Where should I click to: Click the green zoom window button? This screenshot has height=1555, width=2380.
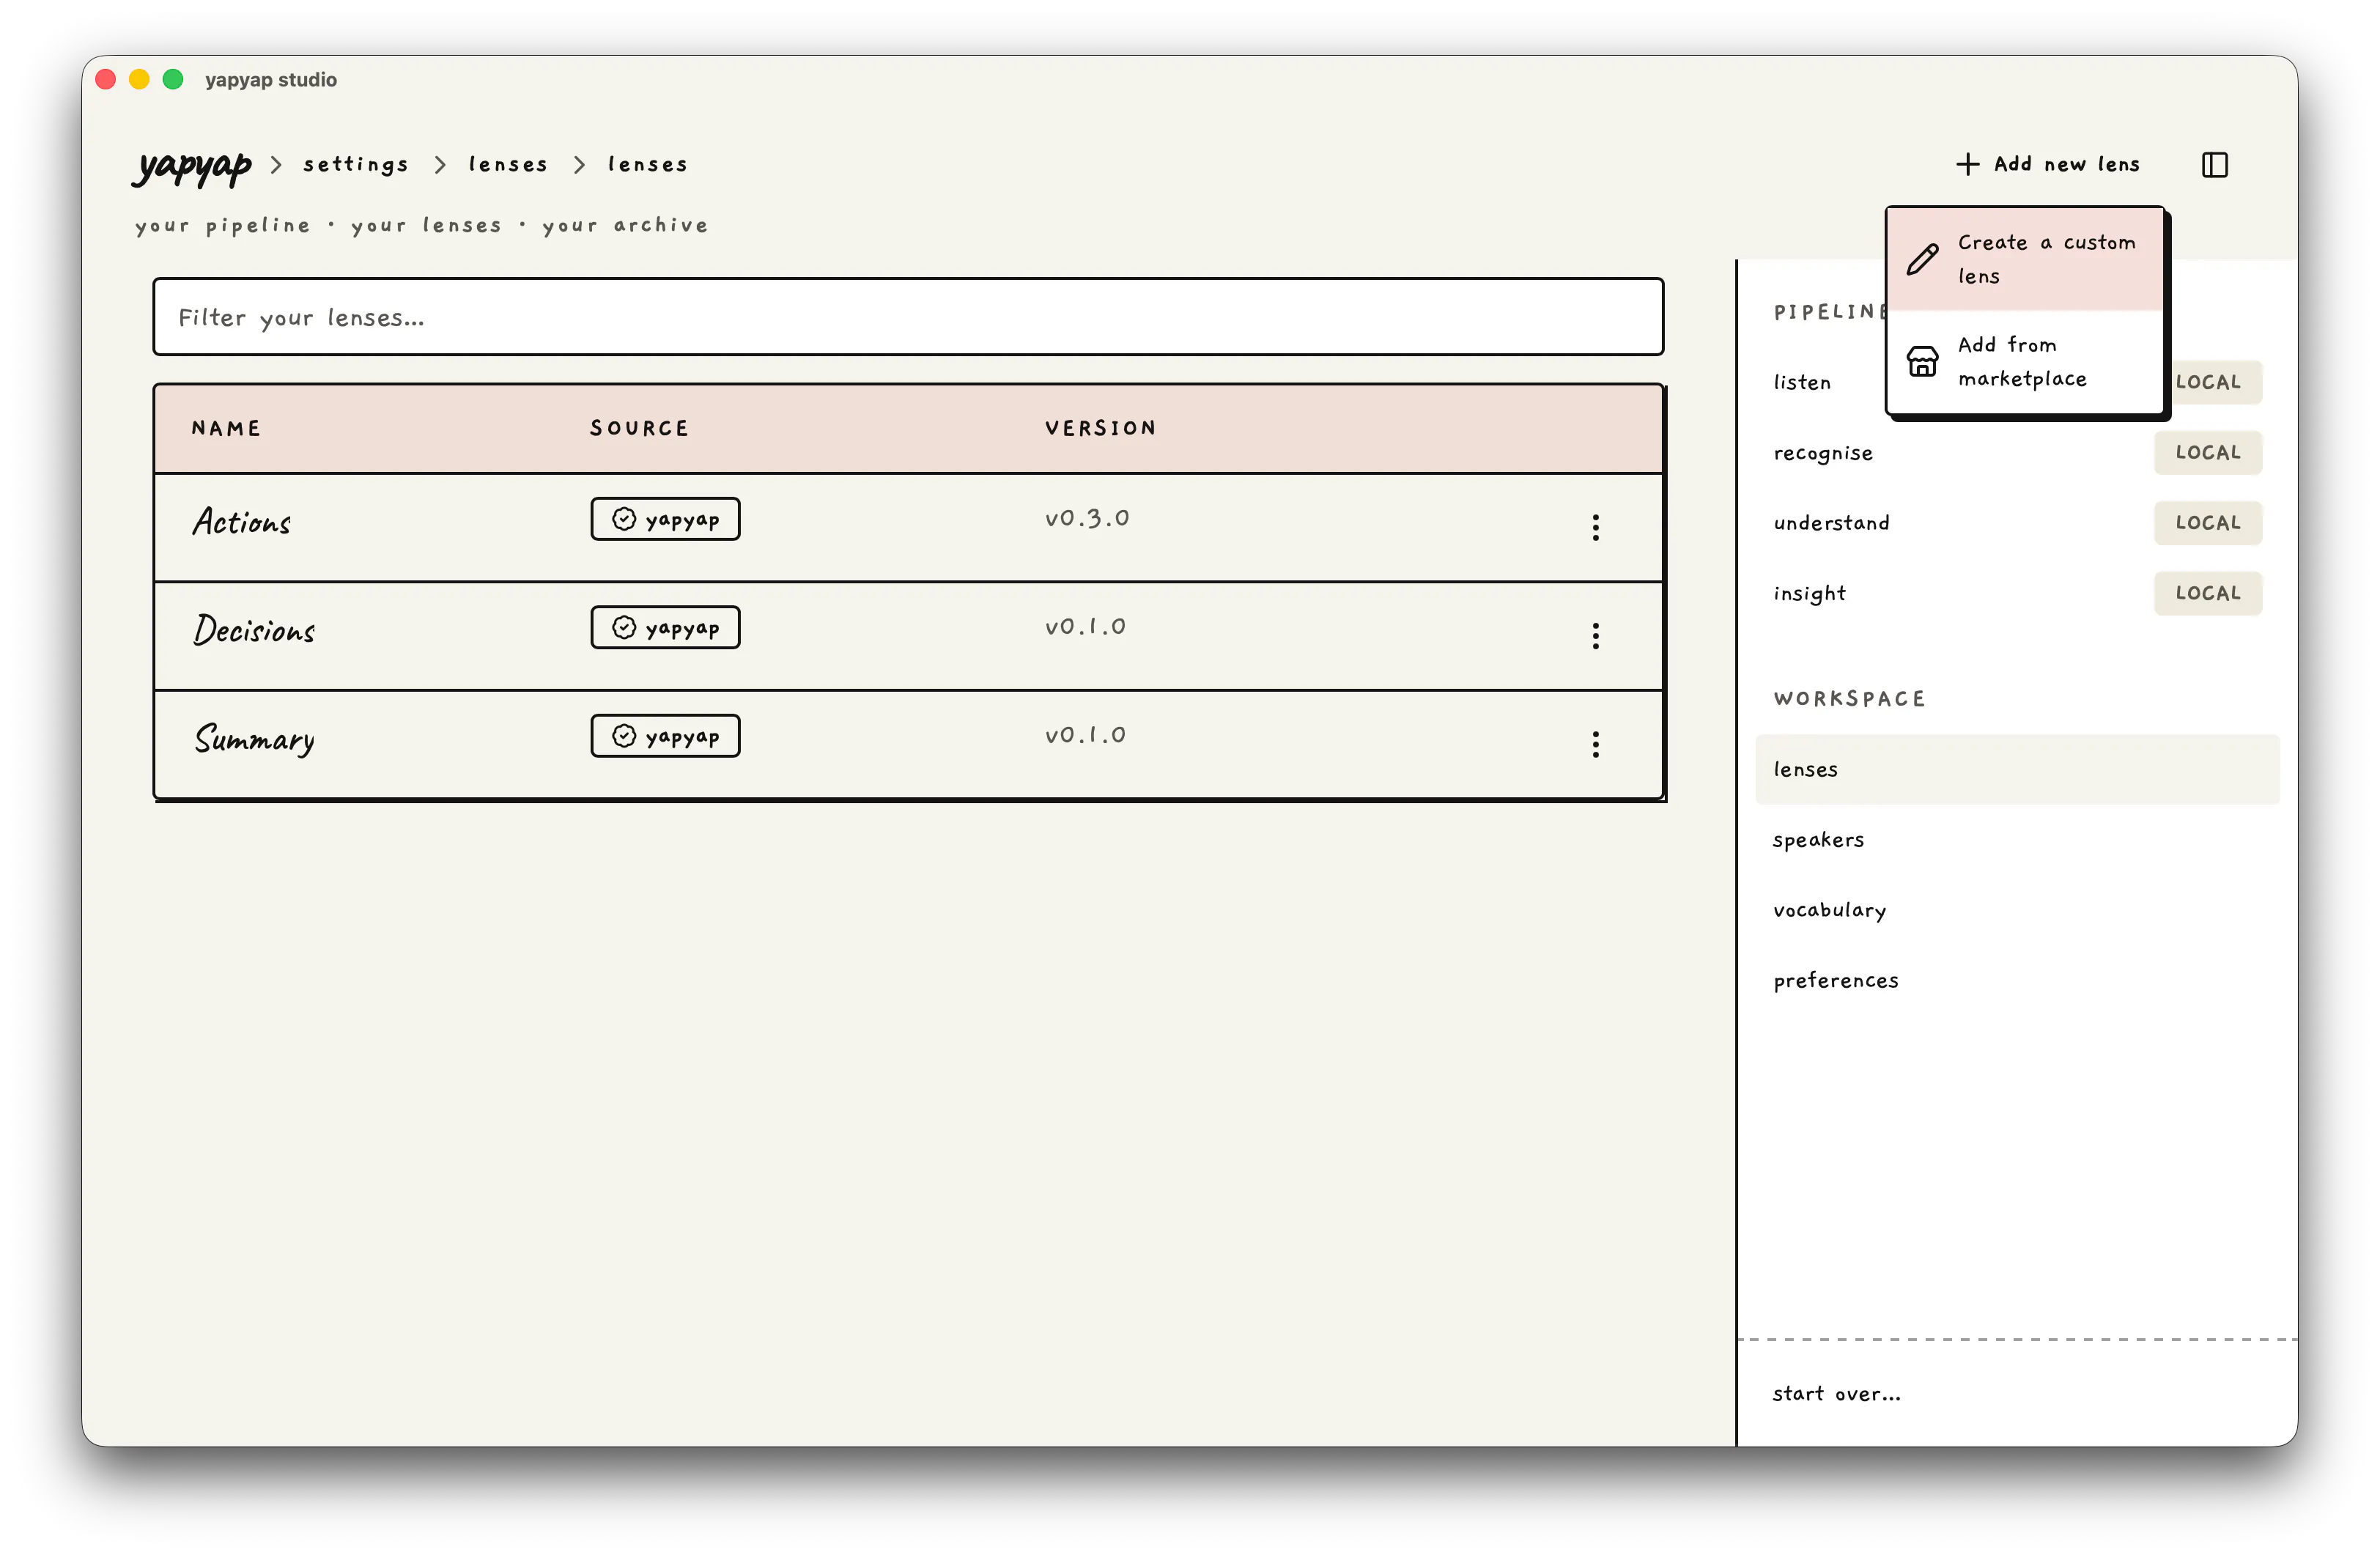tap(173, 79)
